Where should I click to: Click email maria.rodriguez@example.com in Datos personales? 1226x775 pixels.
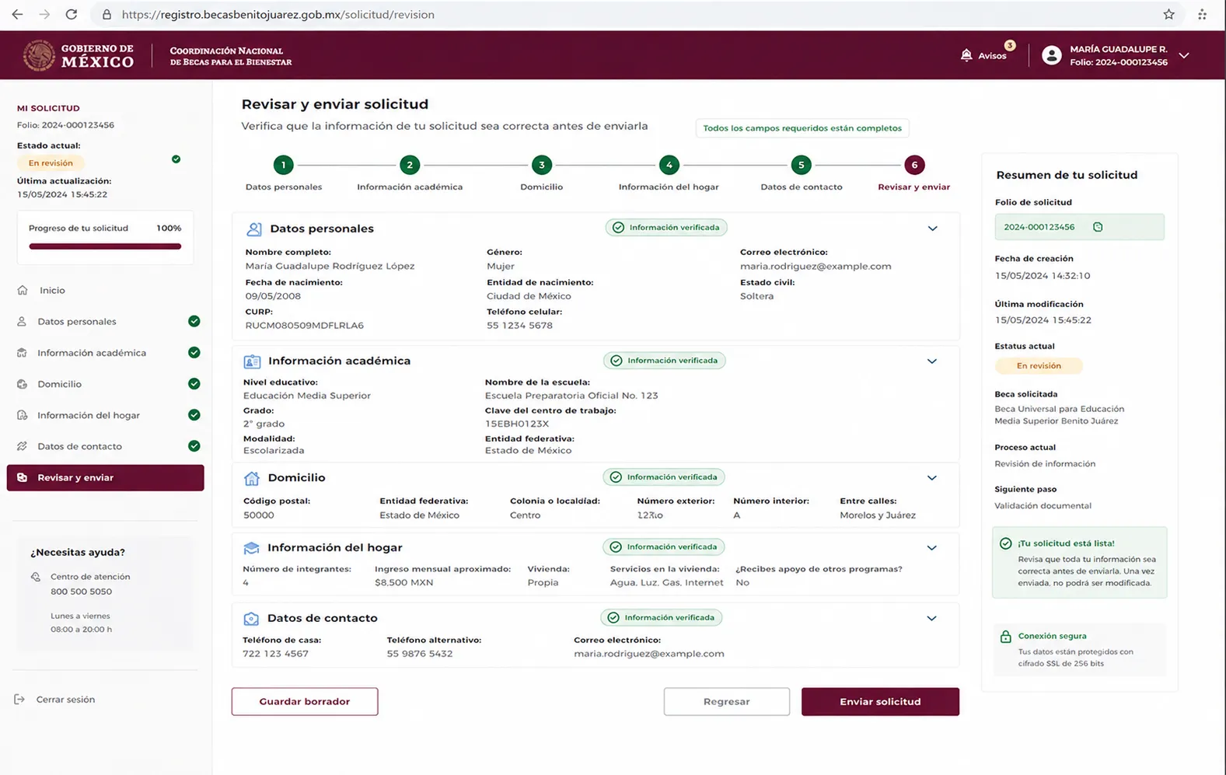(x=816, y=266)
